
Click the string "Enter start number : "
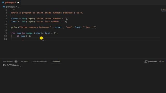click(x=51, y=19)
